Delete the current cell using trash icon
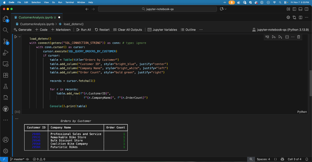Image resolution: width=312 pixels, height=162 pixels. pyautogui.click(x=298, y=37)
